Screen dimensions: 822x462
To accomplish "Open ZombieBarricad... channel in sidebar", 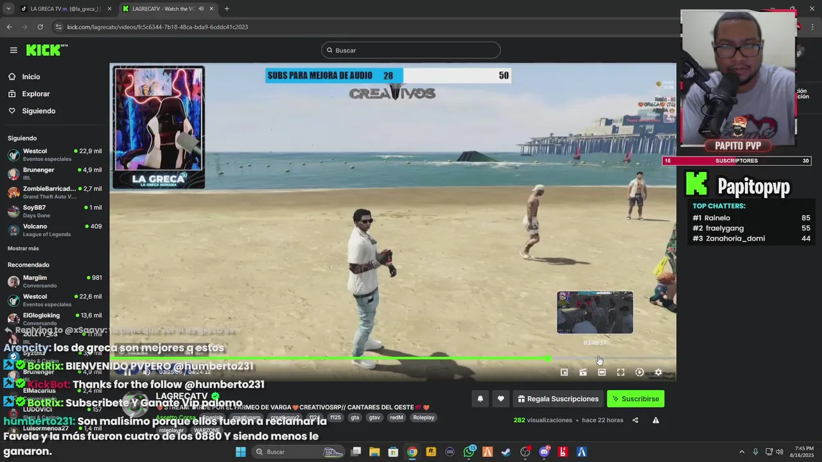I will click(55, 193).
